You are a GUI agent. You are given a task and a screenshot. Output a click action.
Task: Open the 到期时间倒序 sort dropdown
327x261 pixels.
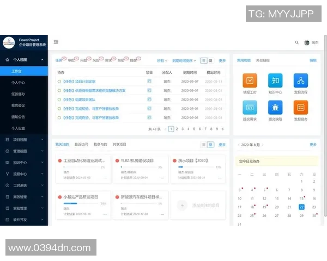tap(184, 61)
